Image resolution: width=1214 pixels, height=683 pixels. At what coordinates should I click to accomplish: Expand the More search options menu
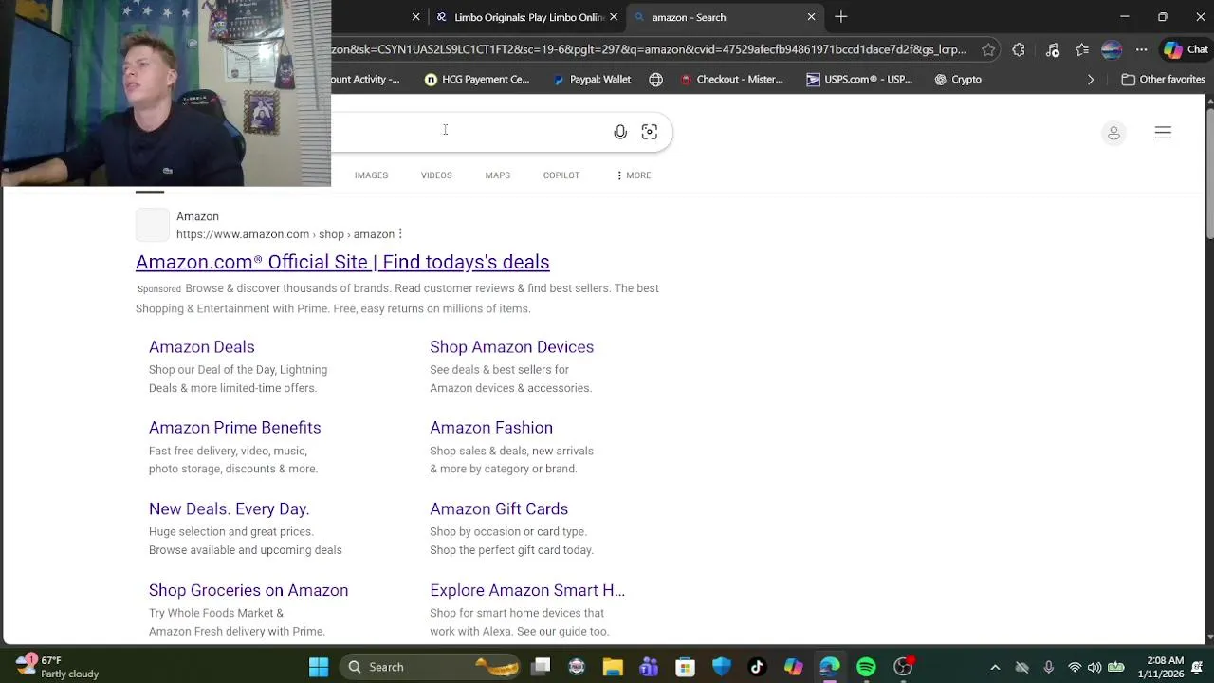[x=634, y=175]
